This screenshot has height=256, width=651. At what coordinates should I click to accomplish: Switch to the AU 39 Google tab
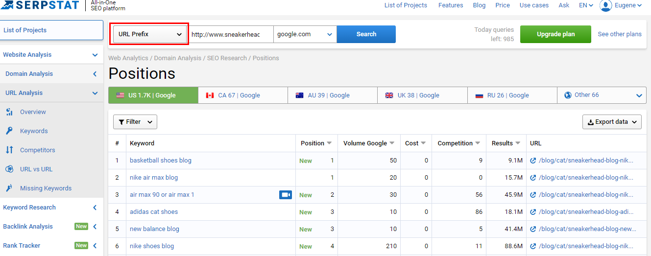point(333,95)
